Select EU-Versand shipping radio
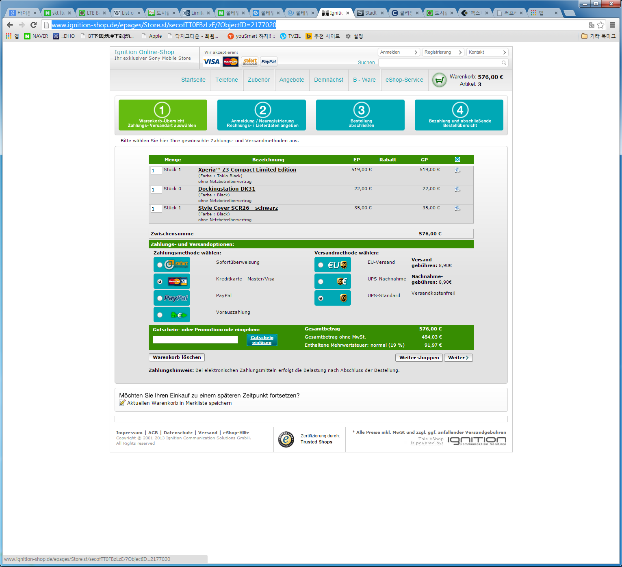This screenshot has height=567, width=622. coord(321,265)
